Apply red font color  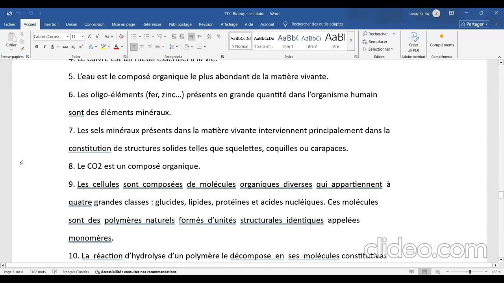(116, 47)
